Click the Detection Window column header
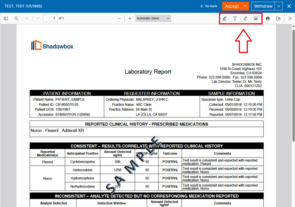The height and width of the screenshot is (207, 295). (x=111, y=203)
